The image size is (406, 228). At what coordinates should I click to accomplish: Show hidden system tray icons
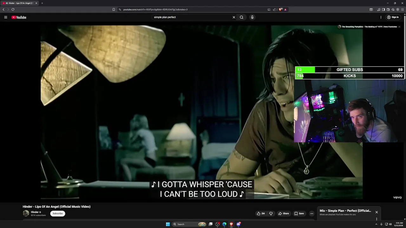(x=376, y=224)
